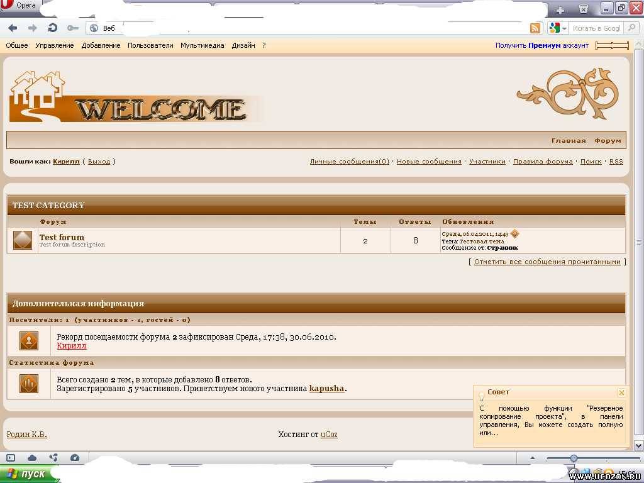Open Личные сообщения(0)

click(x=350, y=162)
